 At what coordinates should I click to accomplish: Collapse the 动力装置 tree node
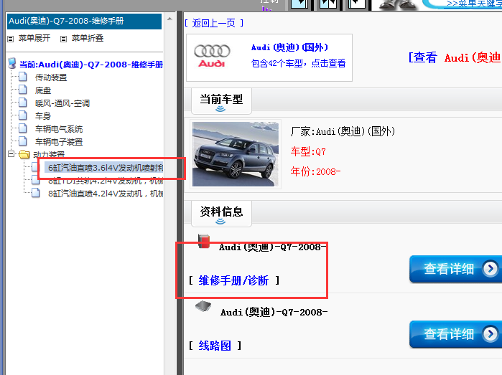pyautogui.click(x=11, y=154)
